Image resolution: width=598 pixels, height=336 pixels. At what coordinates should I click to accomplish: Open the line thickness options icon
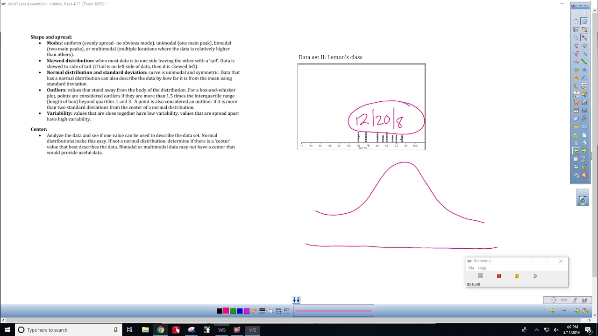tap(262, 311)
